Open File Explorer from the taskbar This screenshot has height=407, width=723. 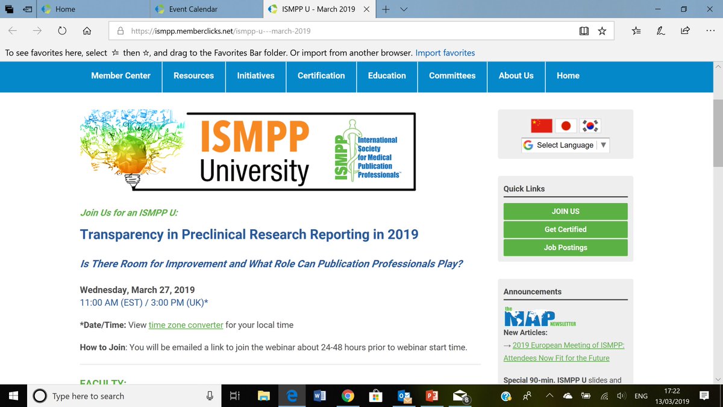click(x=263, y=396)
